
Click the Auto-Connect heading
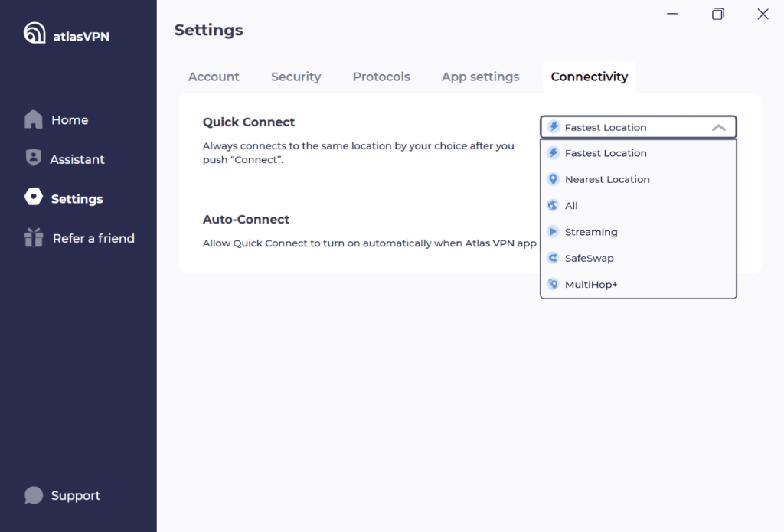pos(246,219)
